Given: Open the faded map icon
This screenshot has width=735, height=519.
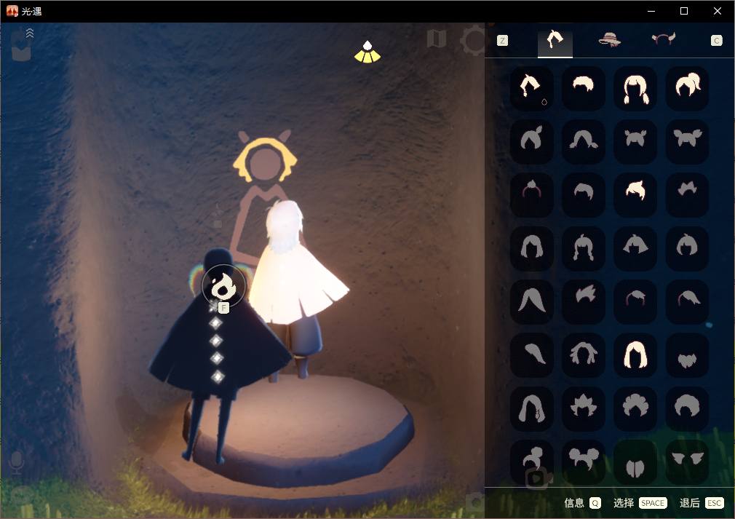Looking at the screenshot, I should tap(437, 39).
